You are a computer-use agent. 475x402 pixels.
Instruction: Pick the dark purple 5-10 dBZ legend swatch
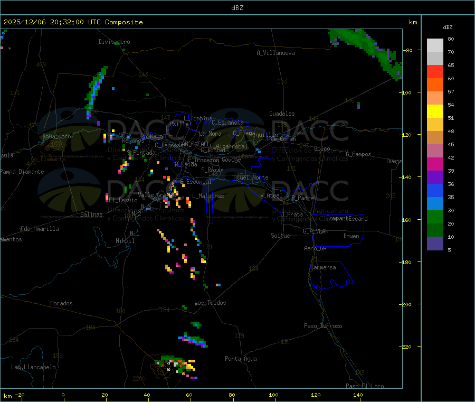(x=435, y=244)
